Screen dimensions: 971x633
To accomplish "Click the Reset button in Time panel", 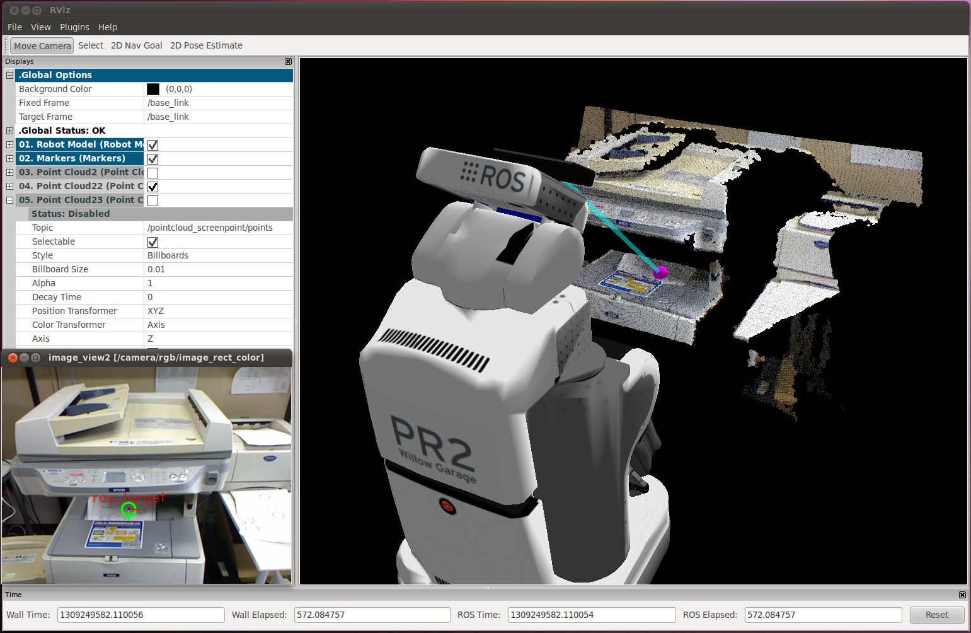I will [937, 615].
